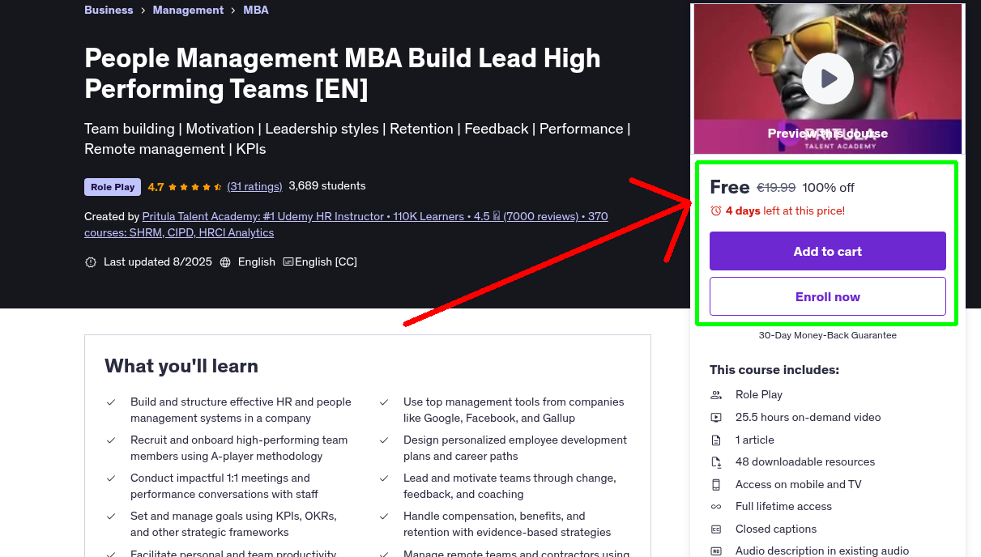Click the on-demand video icon
The image size is (981, 557).
click(716, 418)
